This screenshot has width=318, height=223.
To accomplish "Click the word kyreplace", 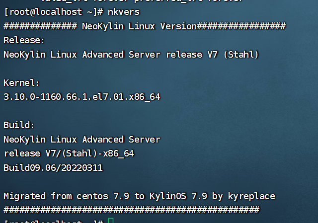I will (x=251, y=196).
